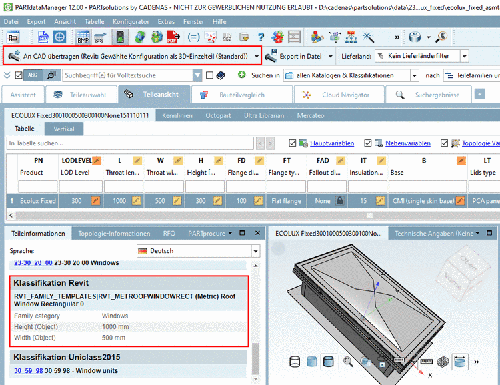Click the crosshair circle toolbar icon
500x385 pixels.
59,37
